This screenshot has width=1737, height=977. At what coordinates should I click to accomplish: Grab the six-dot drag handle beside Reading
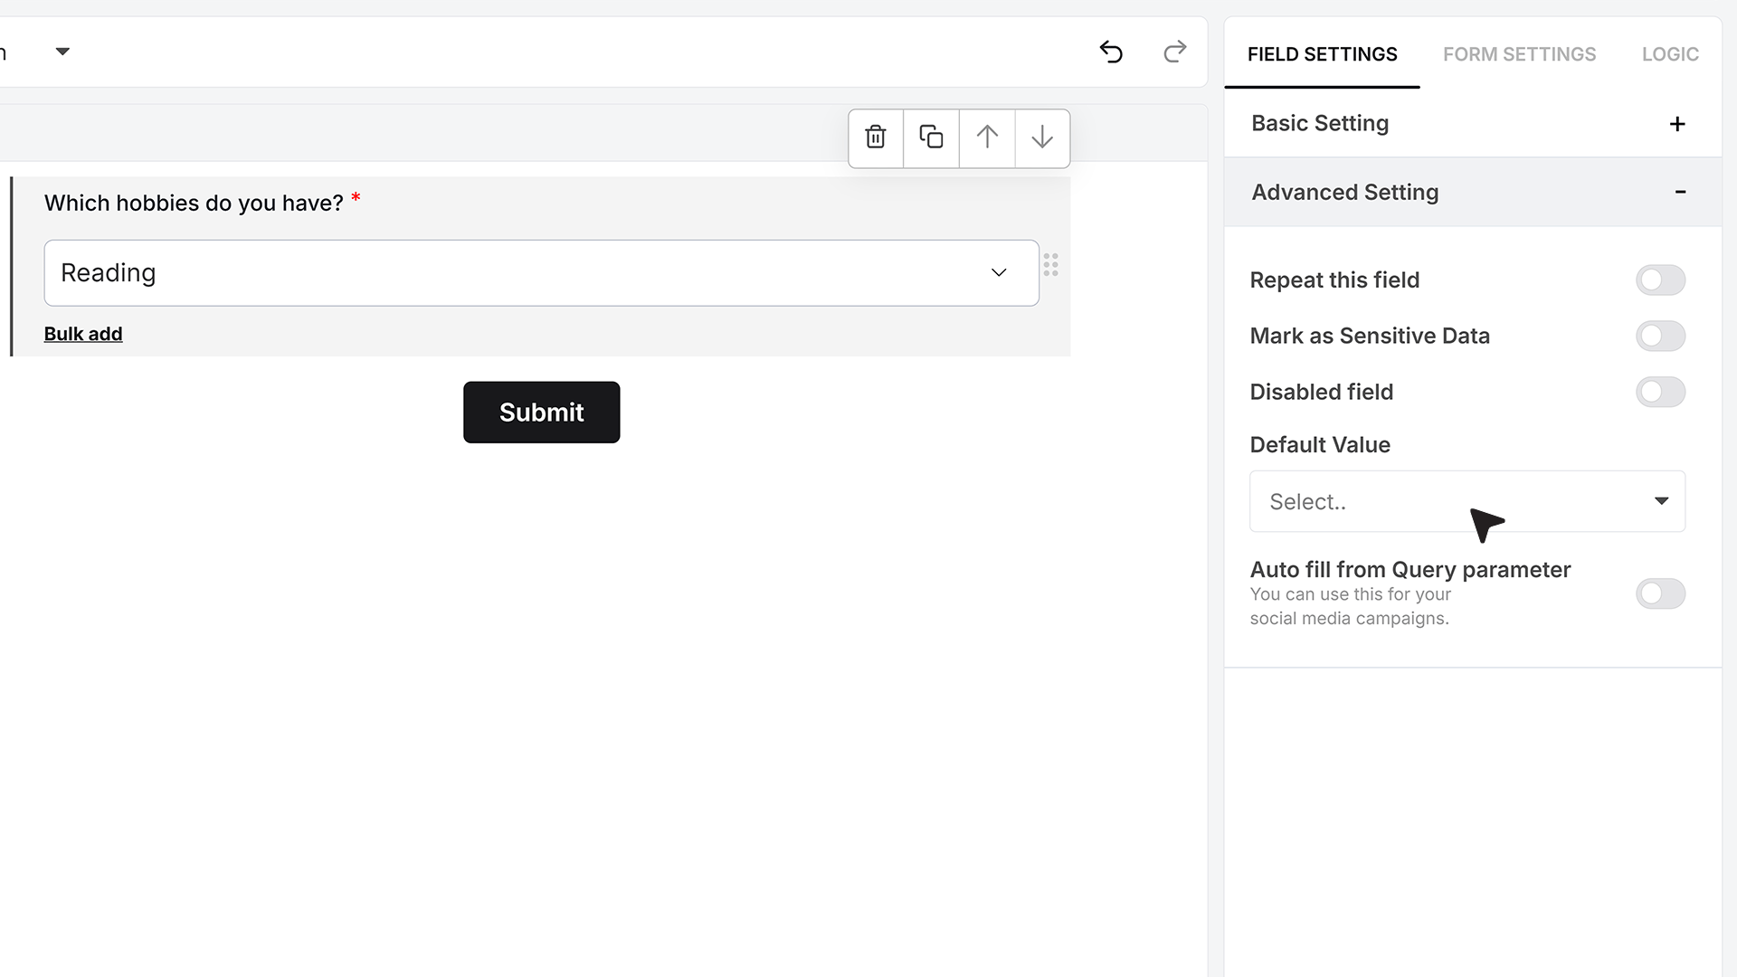1050,265
